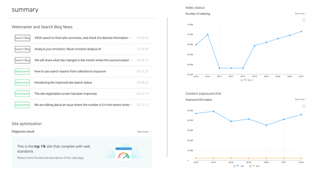This screenshot has height=175, width=326.
Task: Click the summary page title
Action: click(25, 10)
